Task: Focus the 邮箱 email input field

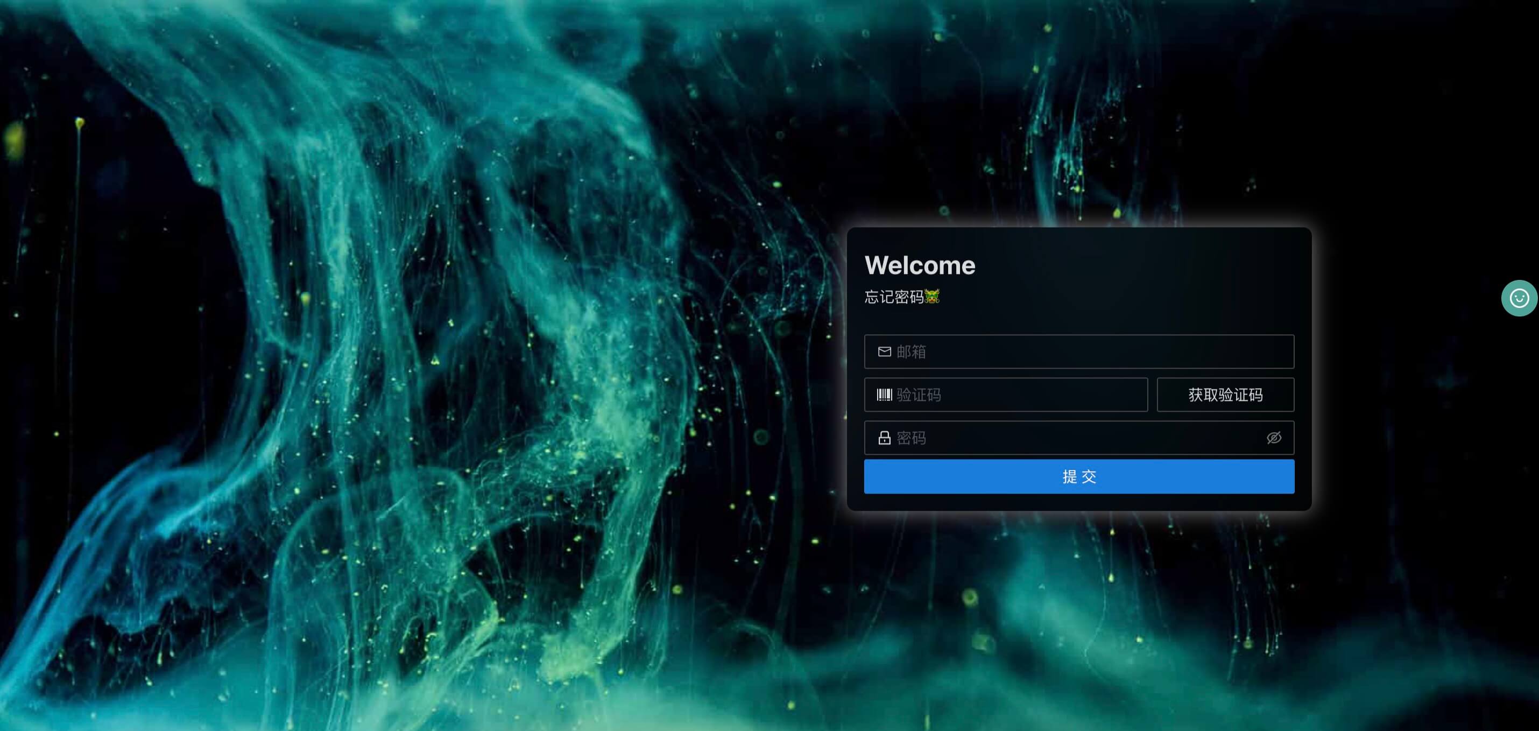Action: 1079,352
